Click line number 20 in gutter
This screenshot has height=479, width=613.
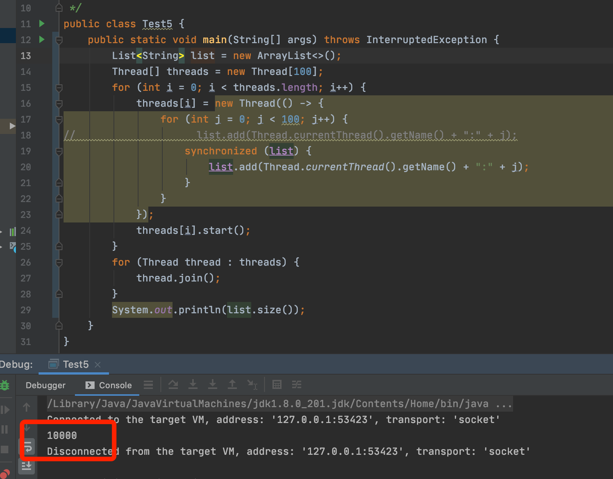click(x=26, y=167)
